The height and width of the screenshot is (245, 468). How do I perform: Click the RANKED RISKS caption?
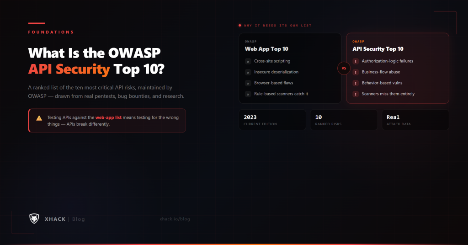(328, 124)
